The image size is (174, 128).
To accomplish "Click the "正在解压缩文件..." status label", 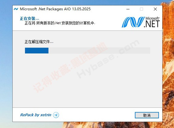I will pyautogui.click(x=39, y=42).
